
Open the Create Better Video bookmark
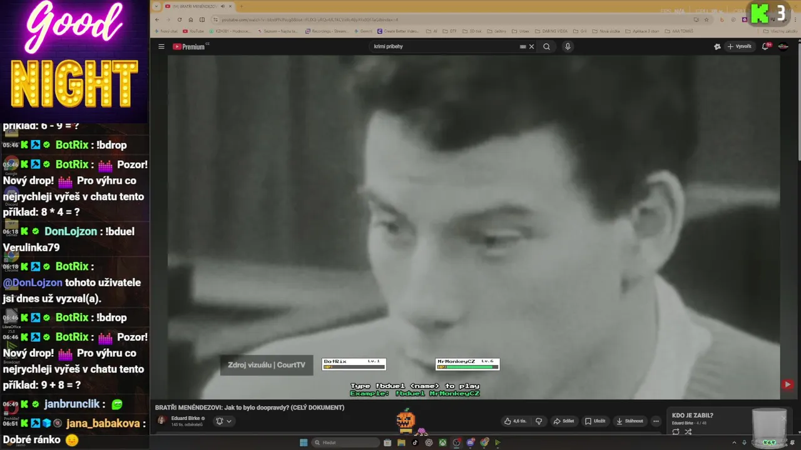398,31
